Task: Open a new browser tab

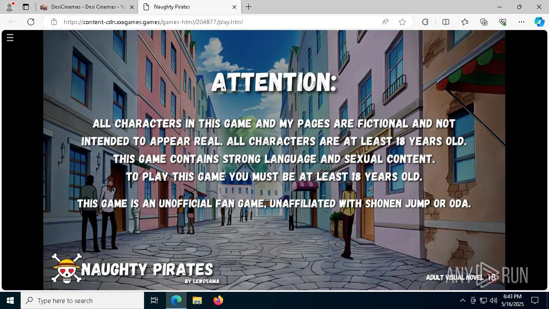Action: pyautogui.click(x=249, y=7)
